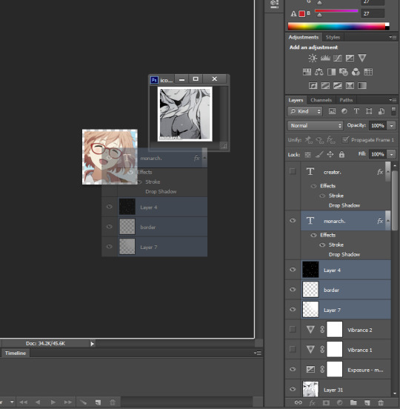Viewport: 400px width, 409px height.
Task: Open the Opacity slider dropdown
Action: 391,126
